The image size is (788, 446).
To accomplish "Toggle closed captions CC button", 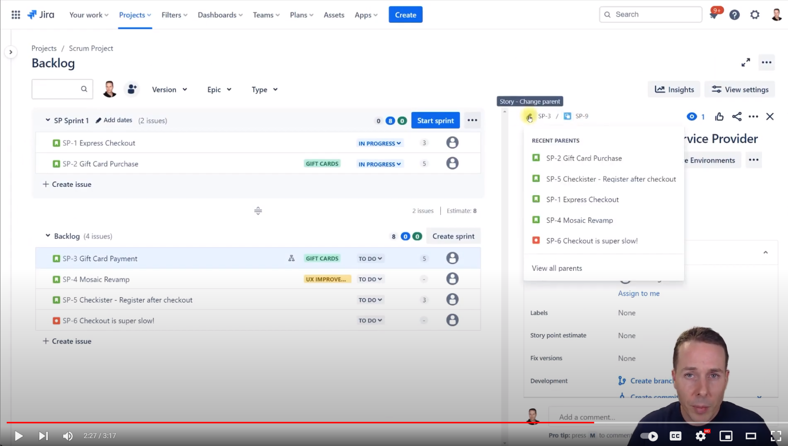I will (675, 436).
